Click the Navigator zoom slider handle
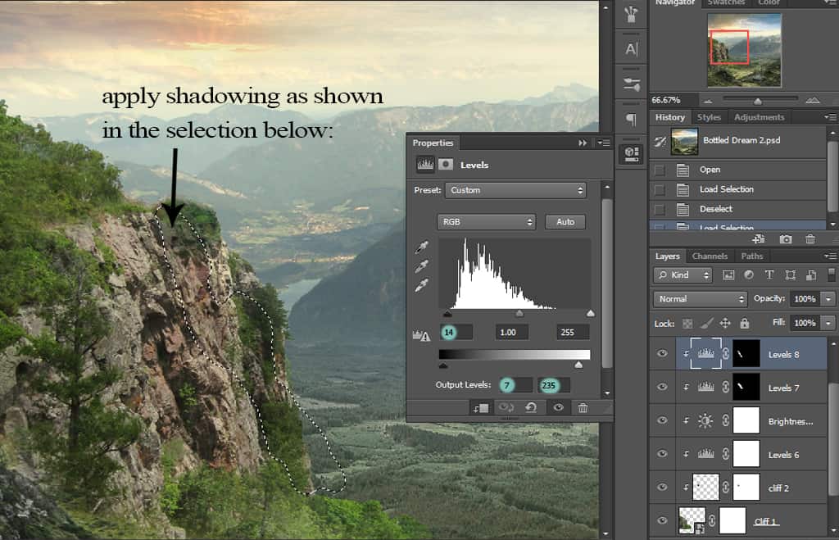This screenshot has height=540, width=839. (757, 100)
